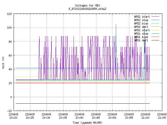The image size is (167, 125).
Task: Click the y-axis tick value 0
Action: click(x=11, y=97)
